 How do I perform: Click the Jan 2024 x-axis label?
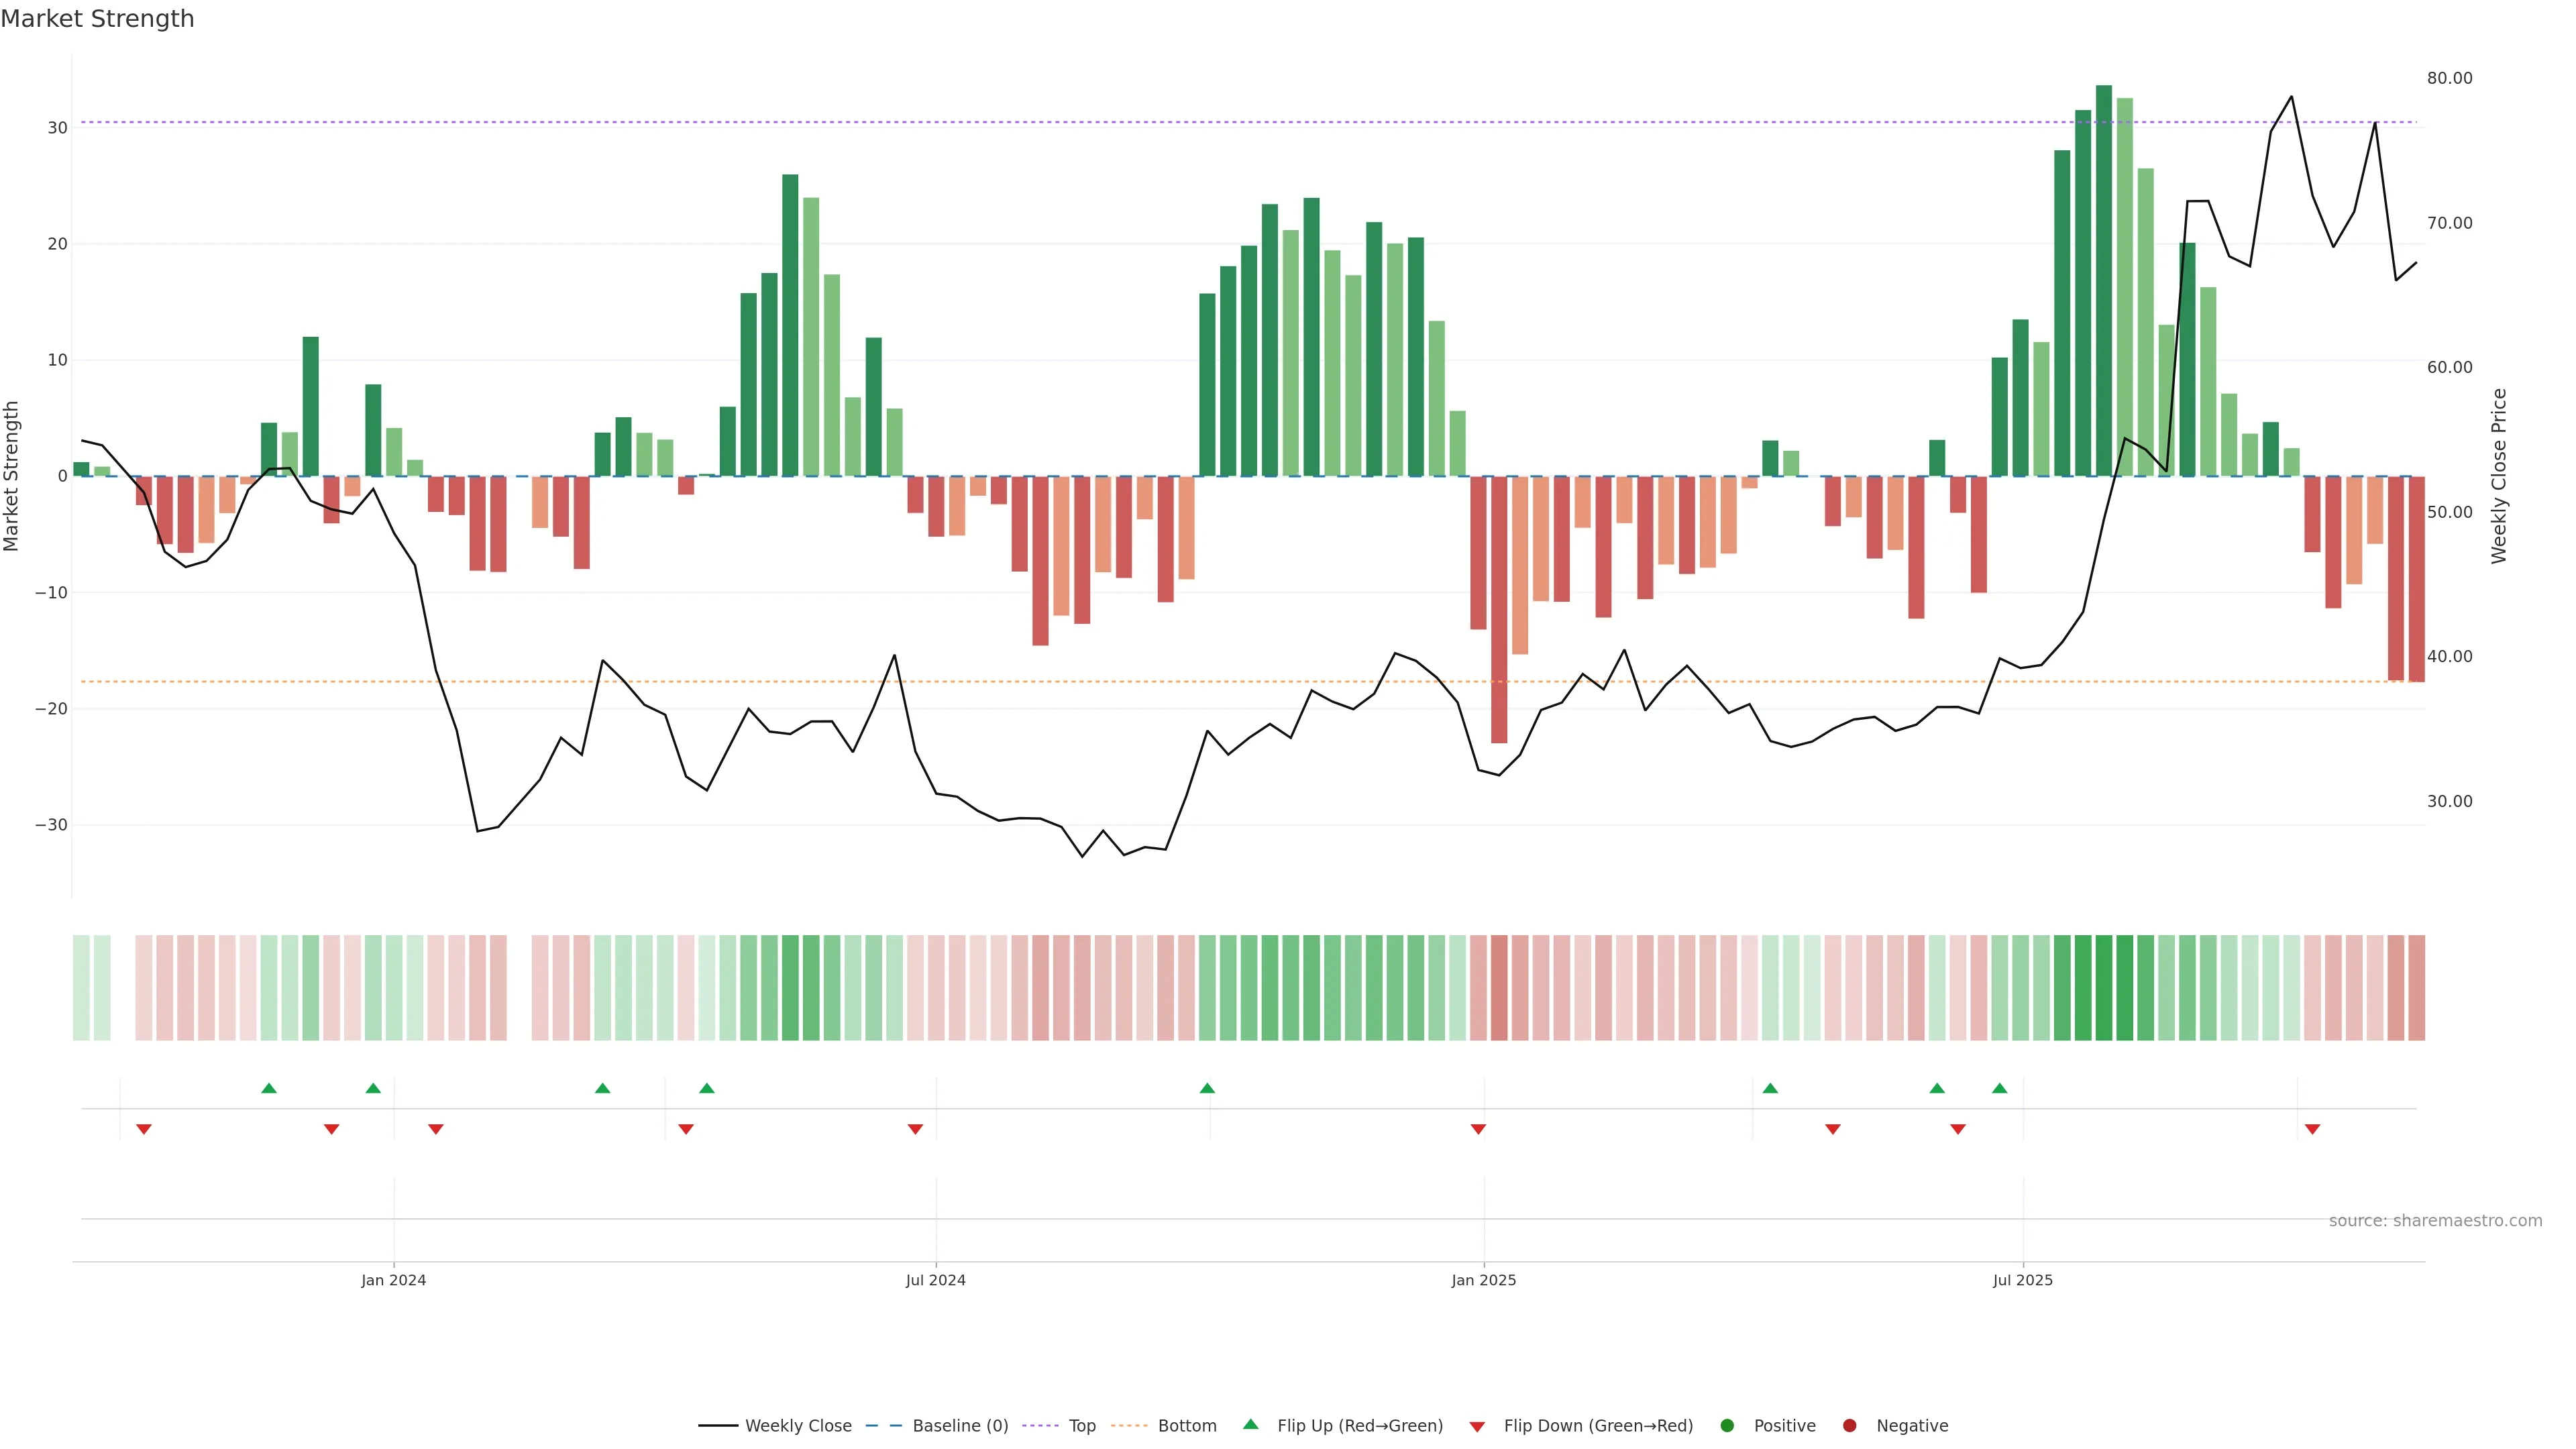pos(393,1280)
